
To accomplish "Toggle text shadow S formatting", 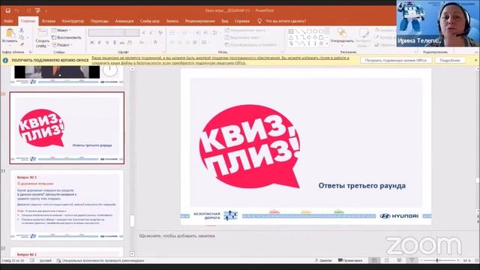I will click(x=114, y=43).
